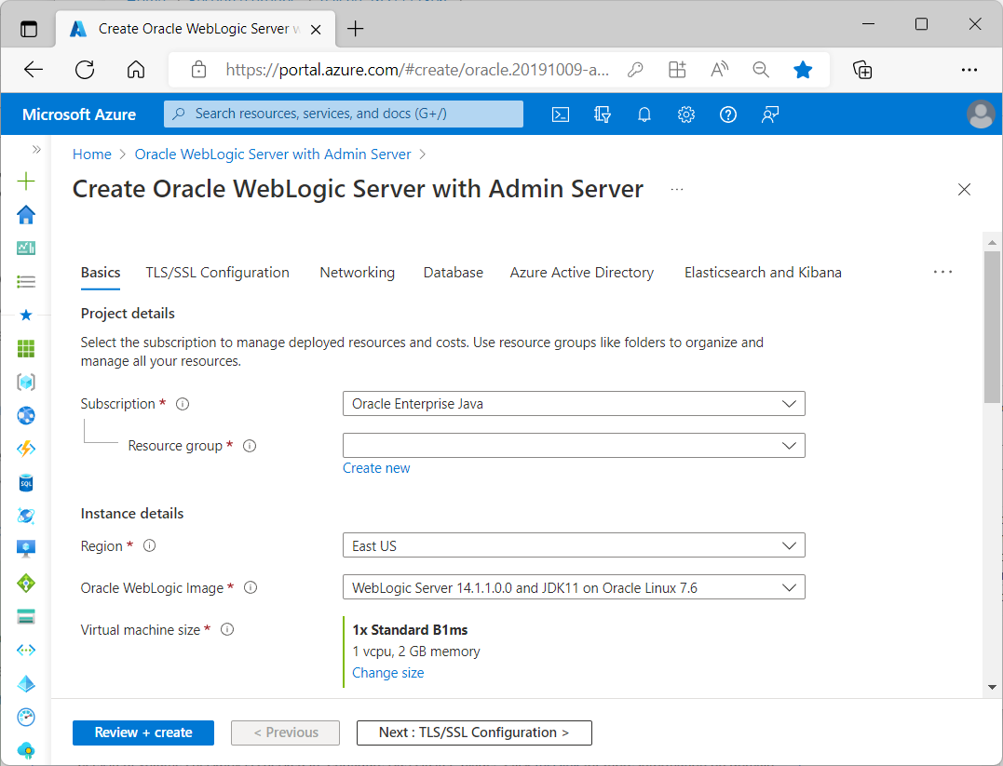Open SQL databases icon in sidebar
The width and height of the screenshot is (1003, 766).
tap(25, 483)
